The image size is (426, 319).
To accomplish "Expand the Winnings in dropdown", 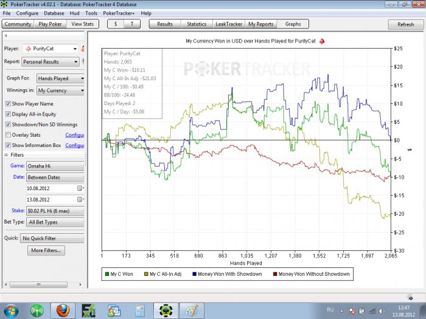I will (x=60, y=91).
